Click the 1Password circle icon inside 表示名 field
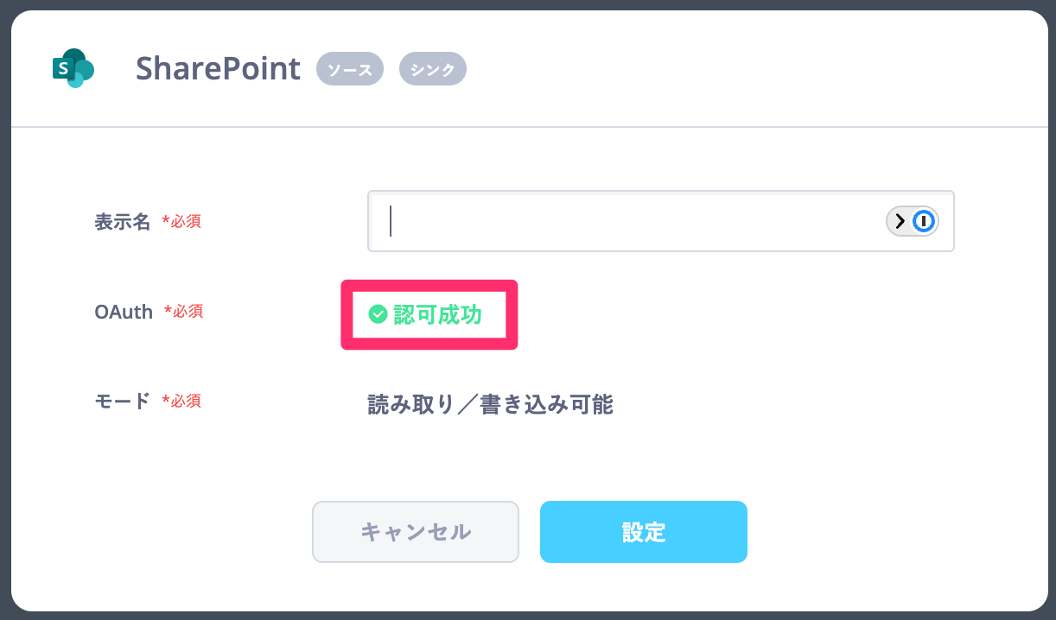Viewport: 1056px width, 620px height. coord(923,221)
